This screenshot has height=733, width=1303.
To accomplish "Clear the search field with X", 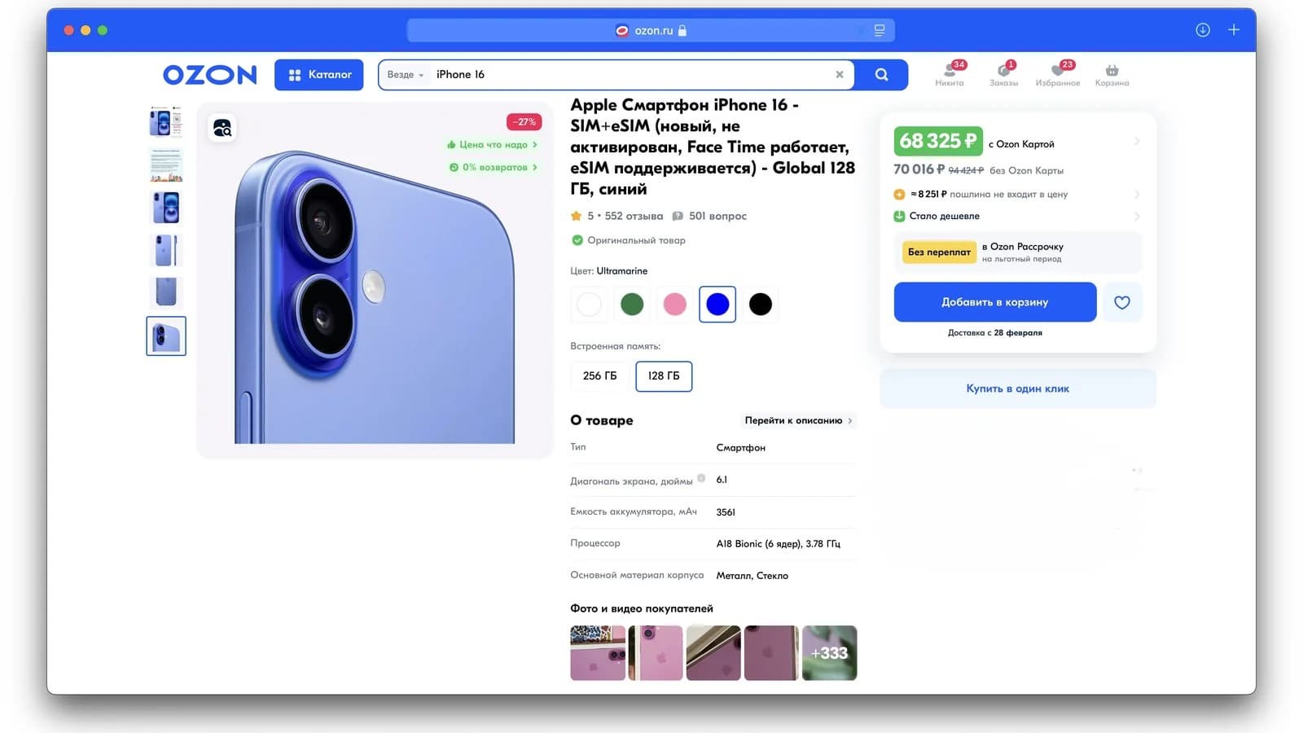I will 840,75.
